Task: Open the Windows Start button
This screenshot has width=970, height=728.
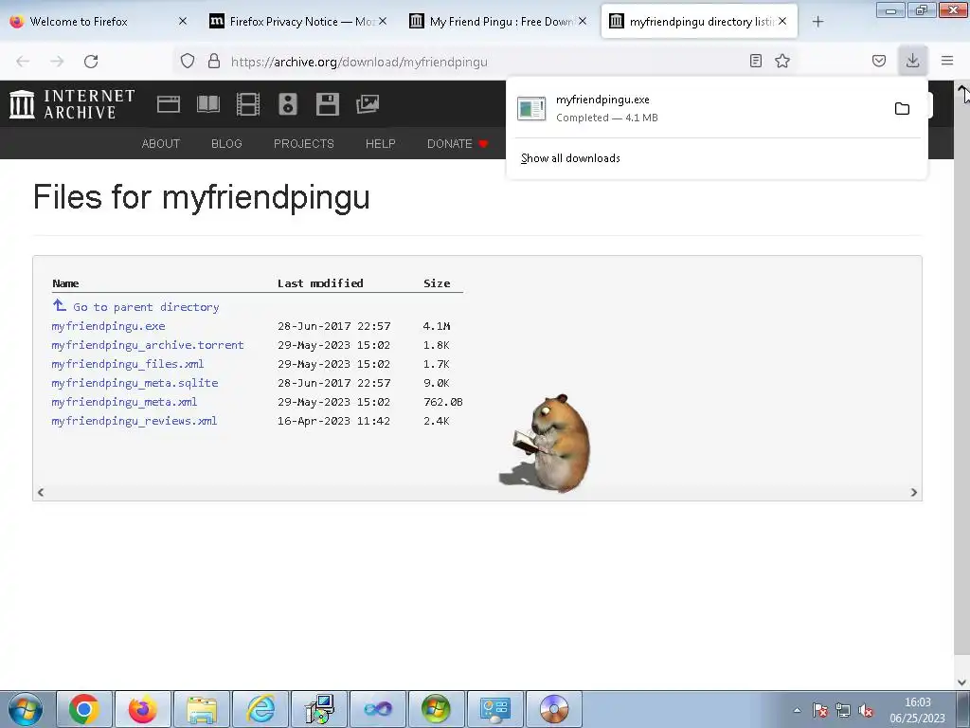Action: click(26, 709)
